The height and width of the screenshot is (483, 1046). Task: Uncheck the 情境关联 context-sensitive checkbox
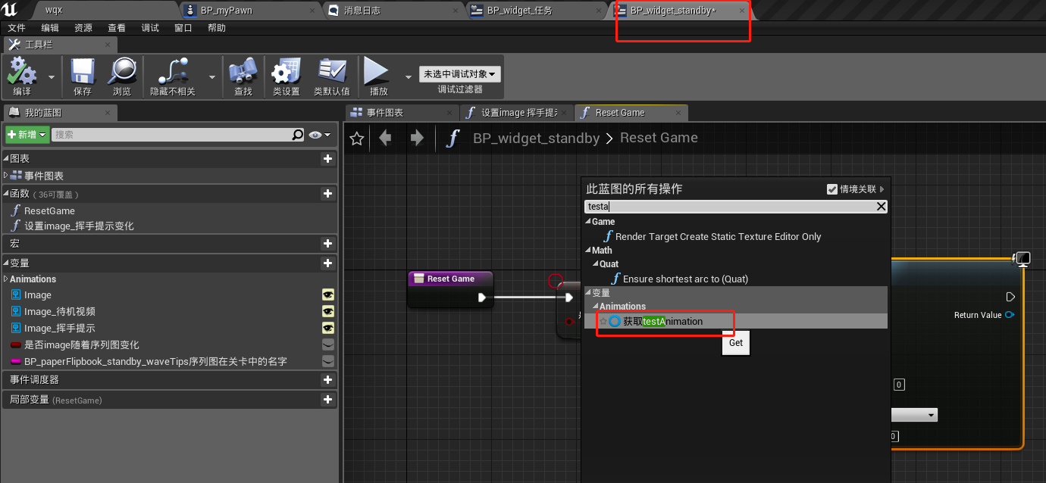click(831, 189)
